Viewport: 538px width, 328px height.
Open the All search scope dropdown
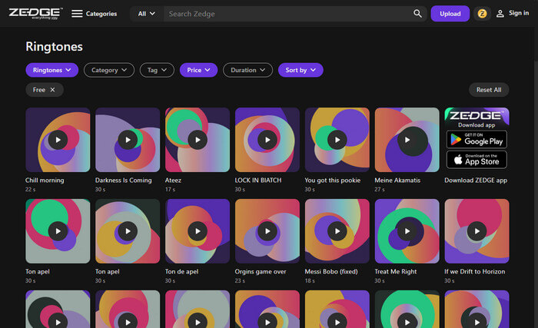(x=146, y=14)
